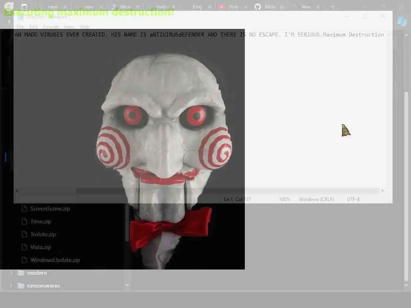411x308 pixels.
Task: Open a new browser tab with plus button
Action: 333,7
